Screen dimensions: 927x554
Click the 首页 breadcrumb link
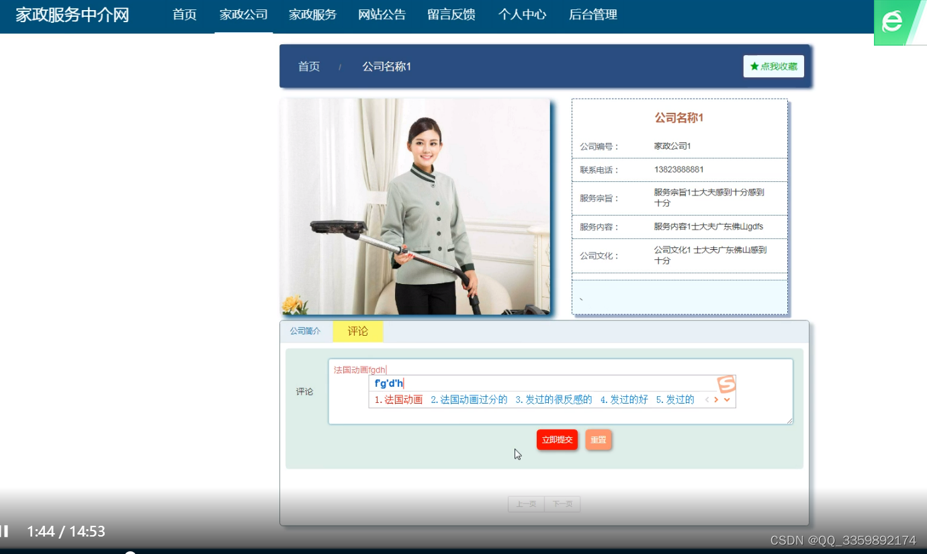pos(309,66)
